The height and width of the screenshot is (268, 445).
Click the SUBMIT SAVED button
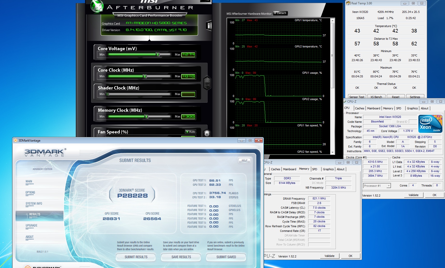(226, 257)
